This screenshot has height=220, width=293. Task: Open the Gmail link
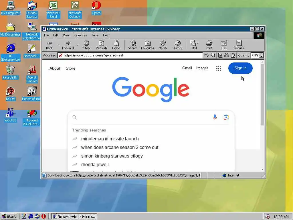[x=187, y=68]
